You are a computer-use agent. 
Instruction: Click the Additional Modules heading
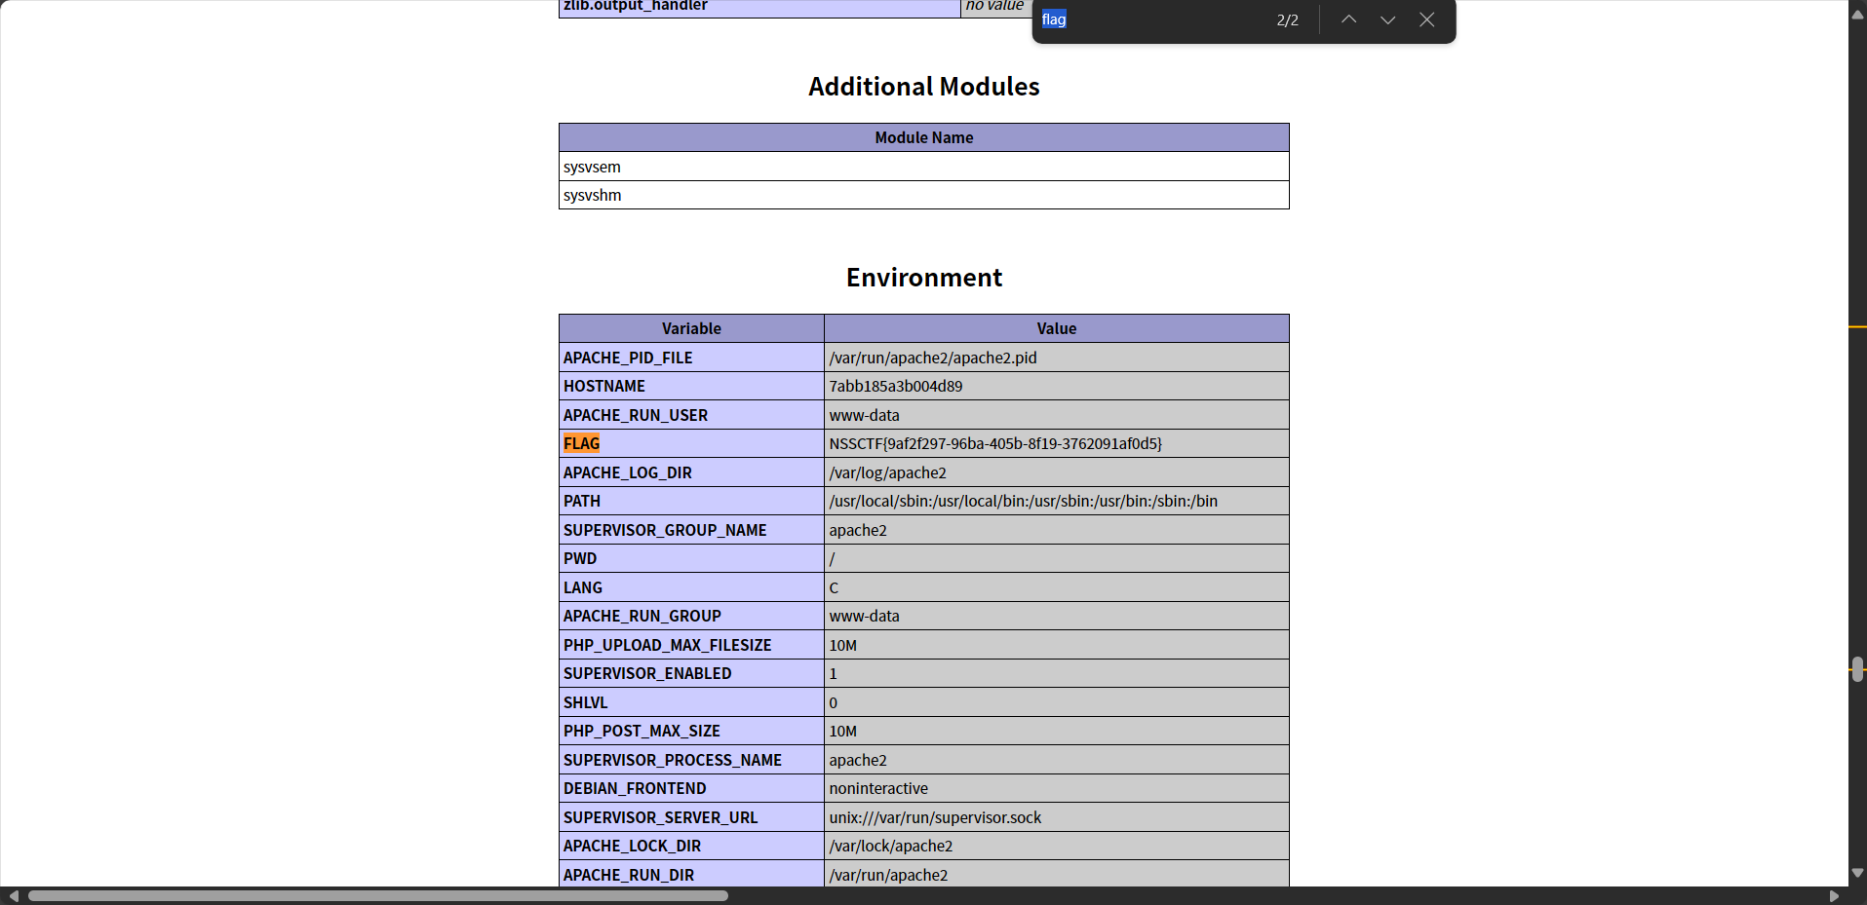coord(924,87)
